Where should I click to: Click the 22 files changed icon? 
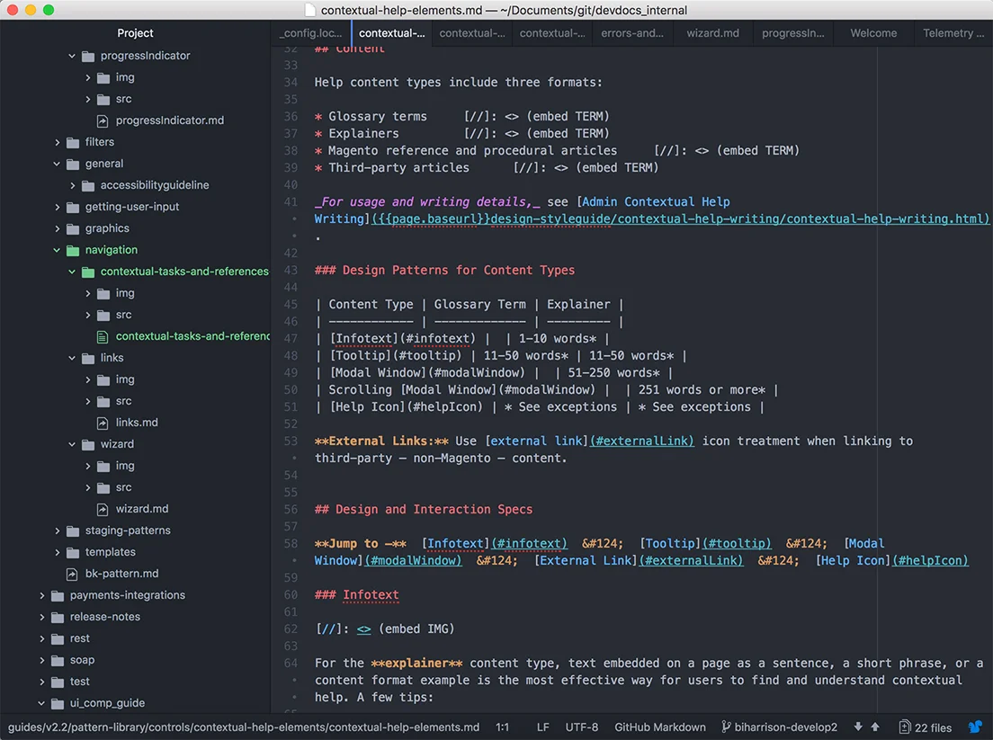905,727
